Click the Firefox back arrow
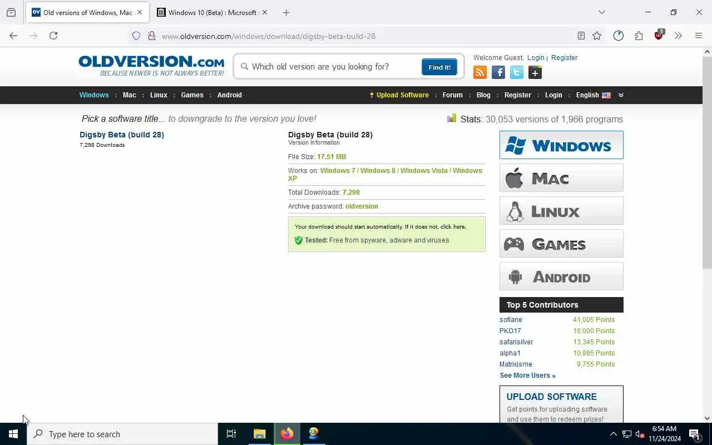Image resolution: width=712 pixels, height=445 pixels. [x=13, y=36]
